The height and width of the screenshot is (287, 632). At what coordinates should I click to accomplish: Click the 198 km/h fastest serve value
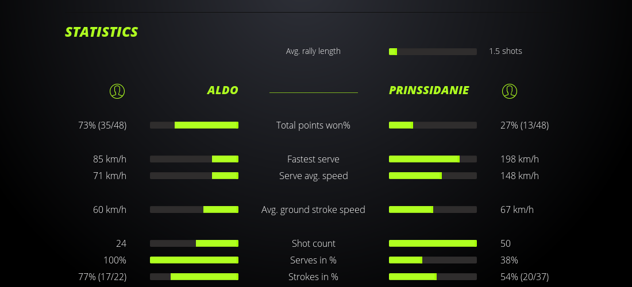[x=519, y=159]
